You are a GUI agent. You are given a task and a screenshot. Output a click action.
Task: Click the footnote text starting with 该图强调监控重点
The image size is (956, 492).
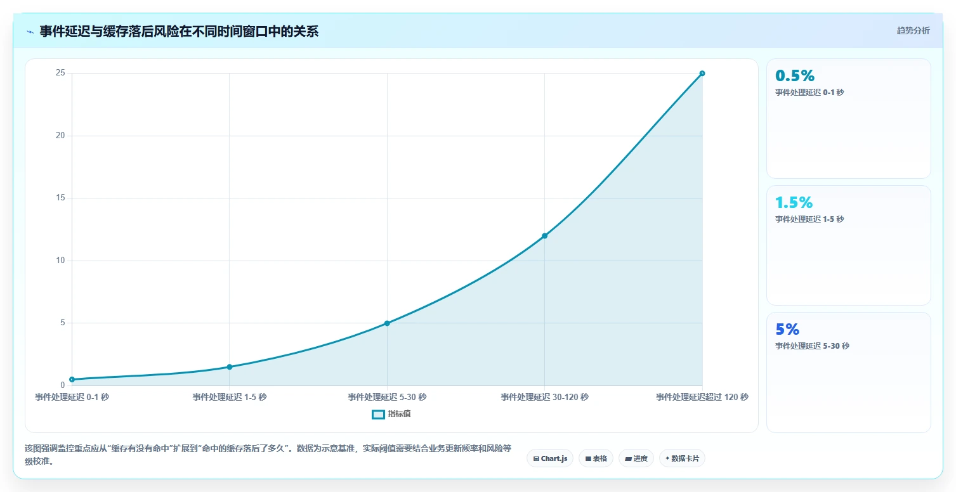[268, 455]
